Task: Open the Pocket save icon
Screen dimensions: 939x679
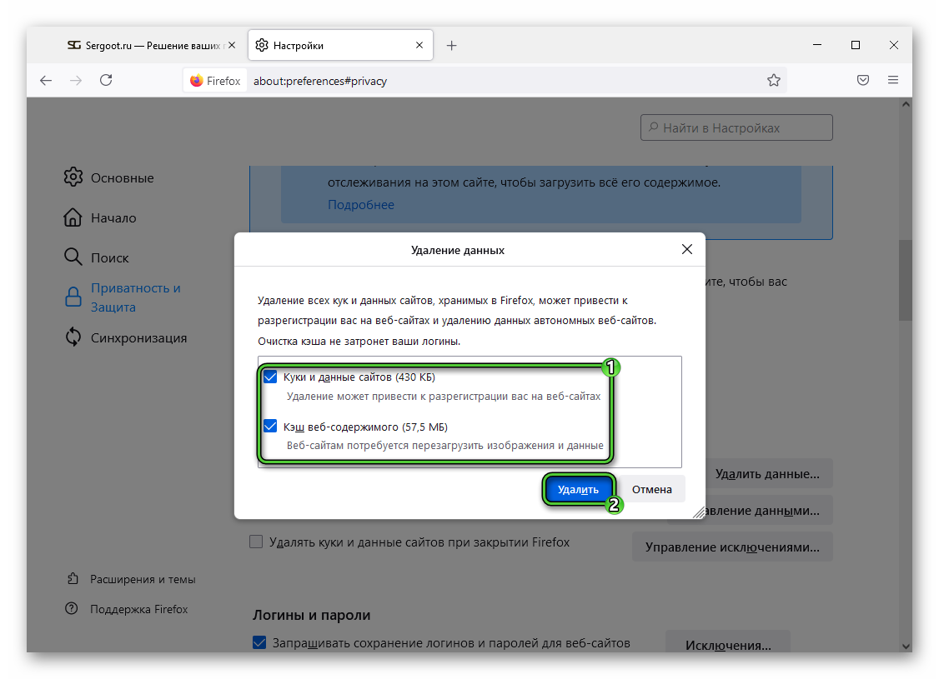Action: point(863,81)
